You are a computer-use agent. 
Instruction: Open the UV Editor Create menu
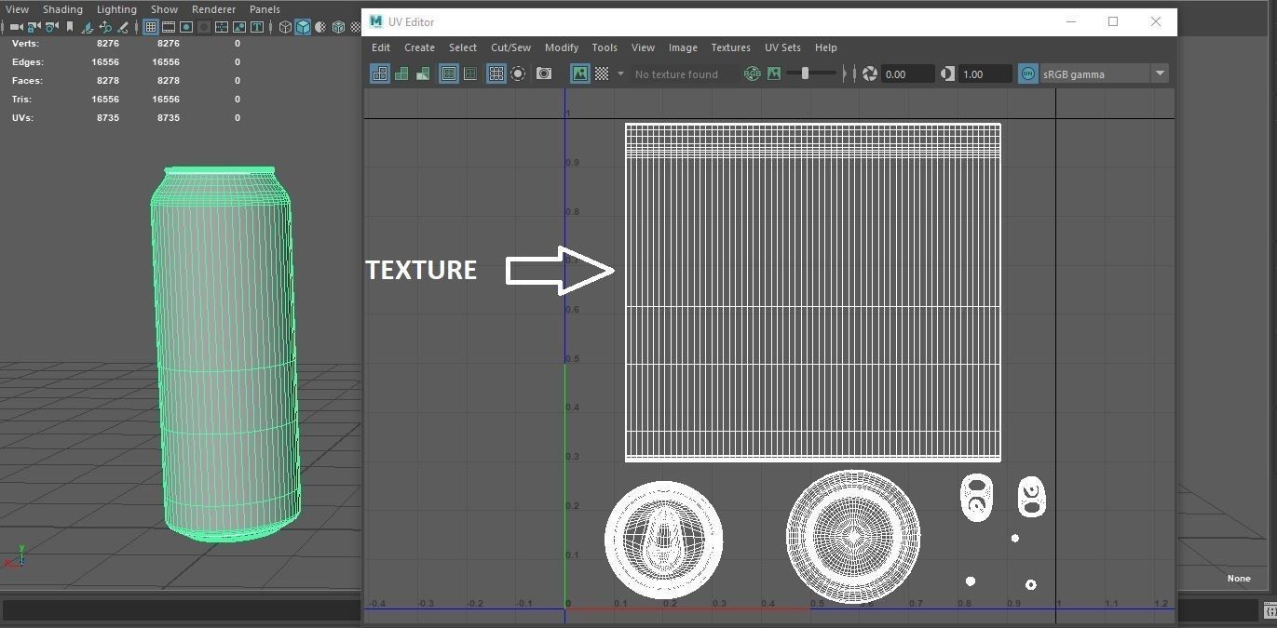(x=419, y=47)
